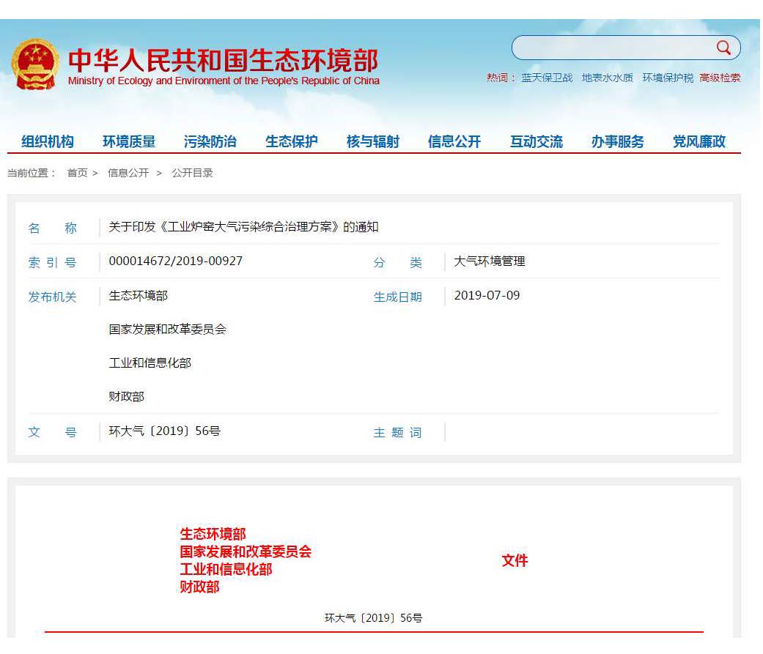Click the site title 中华人民共和国生态环境部
Image resolution: width=763 pixels, height=654 pixels.
[224, 60]
